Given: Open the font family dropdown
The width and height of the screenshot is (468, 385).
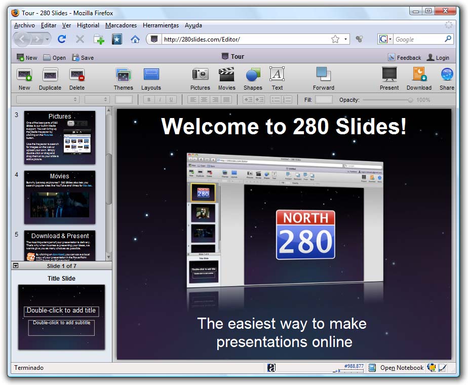Looking at the screenshot, I should pos(48,100).
